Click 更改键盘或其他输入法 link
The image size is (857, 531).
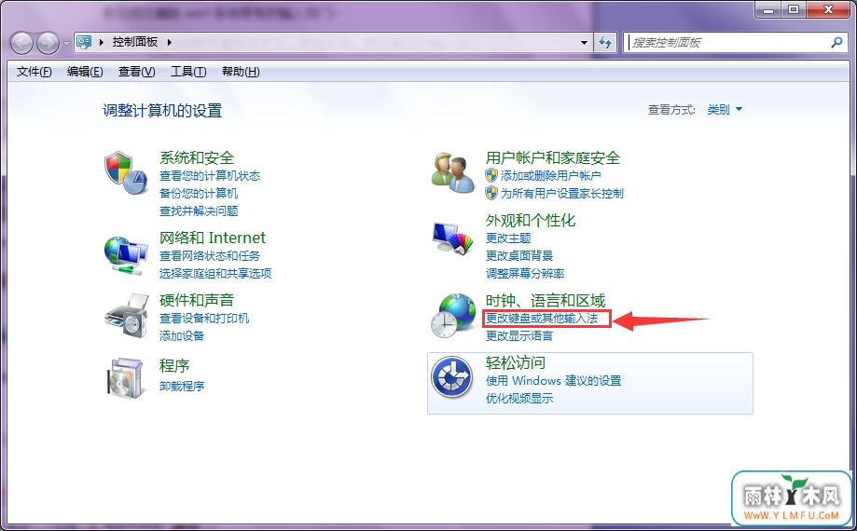tap(542, 319)
